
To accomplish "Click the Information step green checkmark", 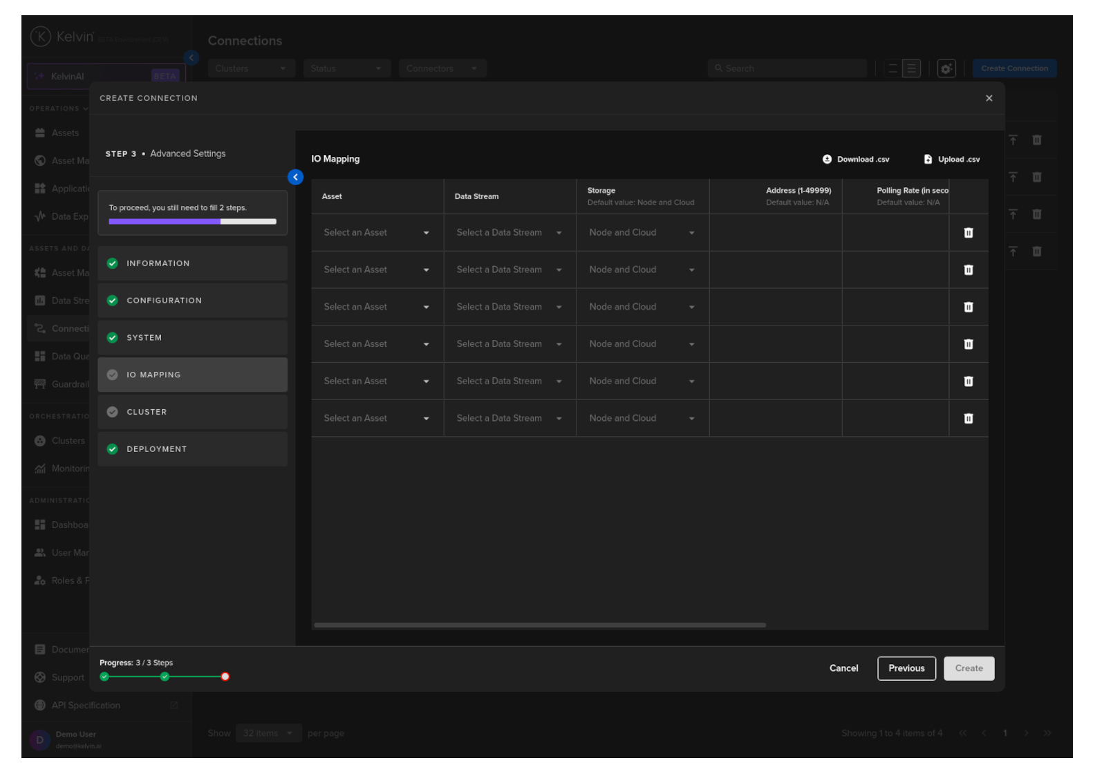I will (x=113, y=263).
